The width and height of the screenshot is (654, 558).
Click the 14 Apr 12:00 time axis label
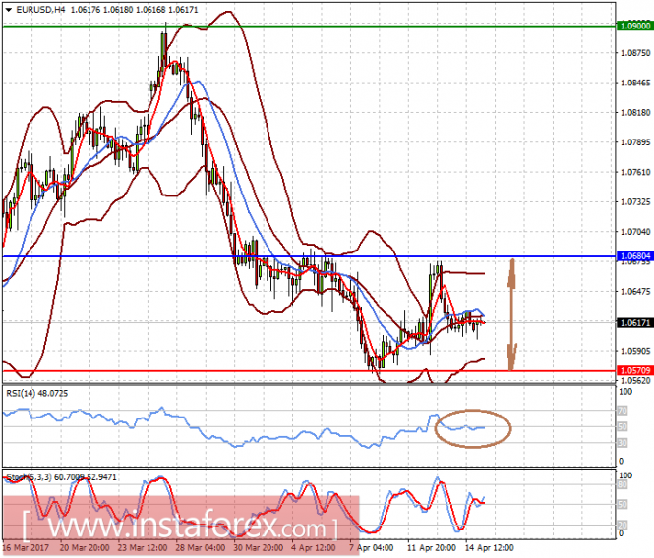pos(489,548)
